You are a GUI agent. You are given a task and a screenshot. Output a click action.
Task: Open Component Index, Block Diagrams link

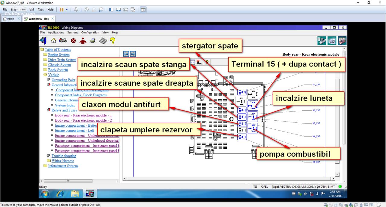click(x=81, y=95)
